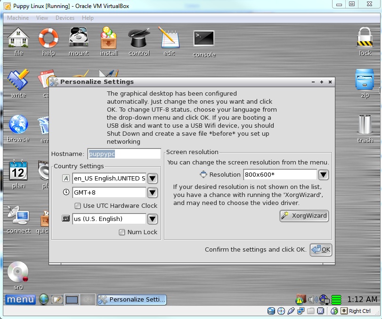Click the globe browser launcher in taskbar
Viewport: 382px width, 319px height.
pyautogui.click(x=44, y=299)
